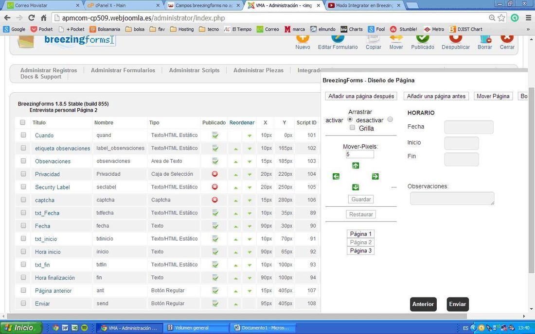Click the horizontal page scrollbar
Screen dimensions: 535x334
tap(236, 317)
